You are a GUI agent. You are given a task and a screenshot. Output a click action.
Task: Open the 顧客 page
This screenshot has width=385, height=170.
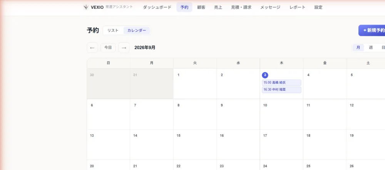[201, 7]
